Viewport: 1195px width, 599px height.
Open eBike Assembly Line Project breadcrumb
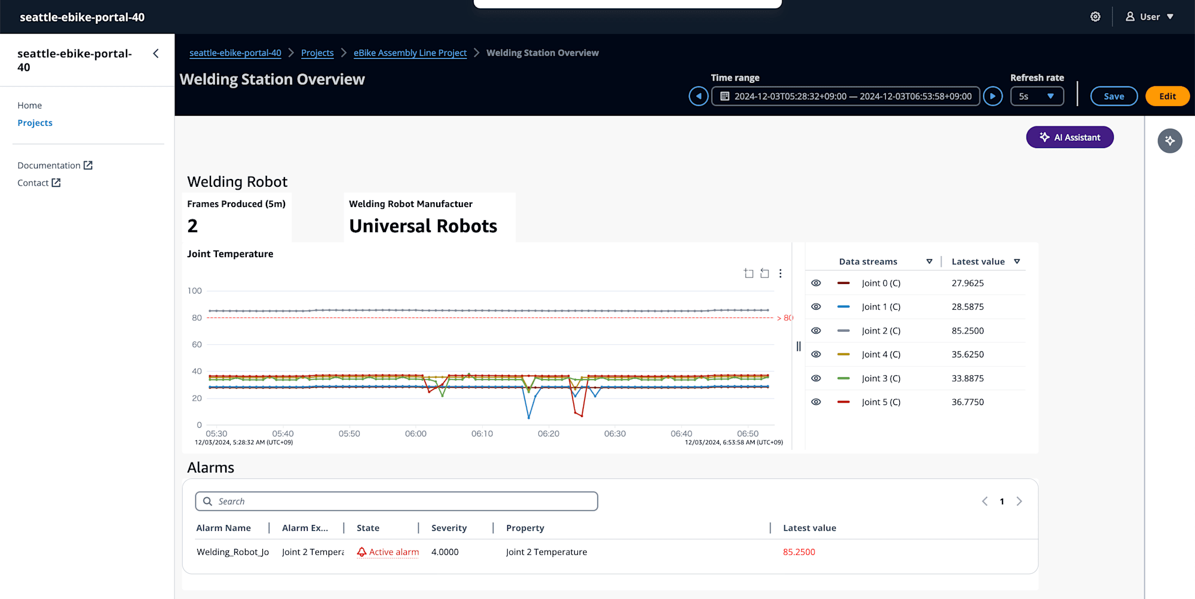pyautogui.click(x=410, y=53)
